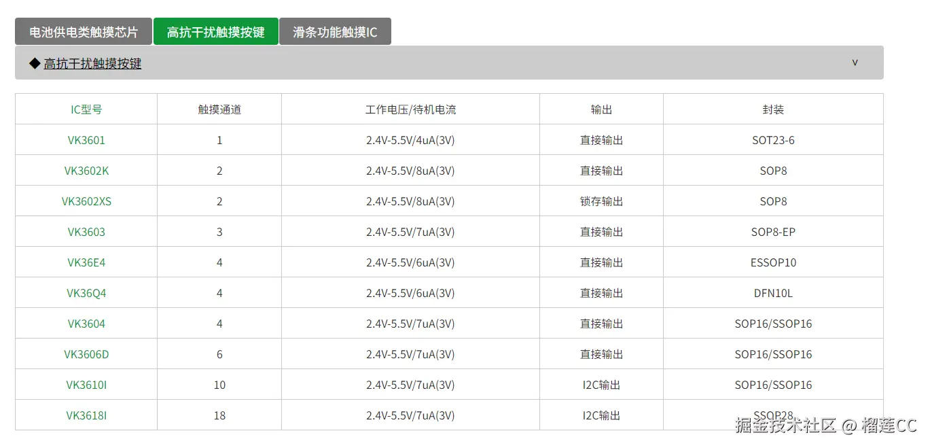
Task: Click the diamond bullet before heading
Action: 35,64
